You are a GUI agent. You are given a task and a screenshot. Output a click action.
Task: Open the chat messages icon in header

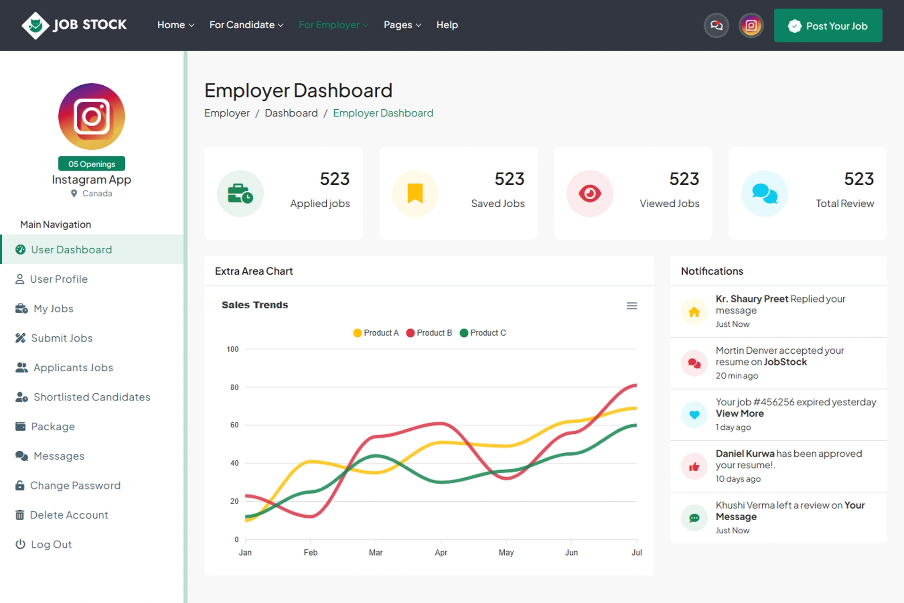(x=716, y=25)
